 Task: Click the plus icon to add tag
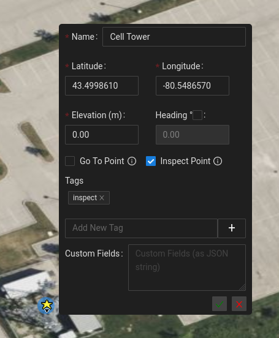232,228
